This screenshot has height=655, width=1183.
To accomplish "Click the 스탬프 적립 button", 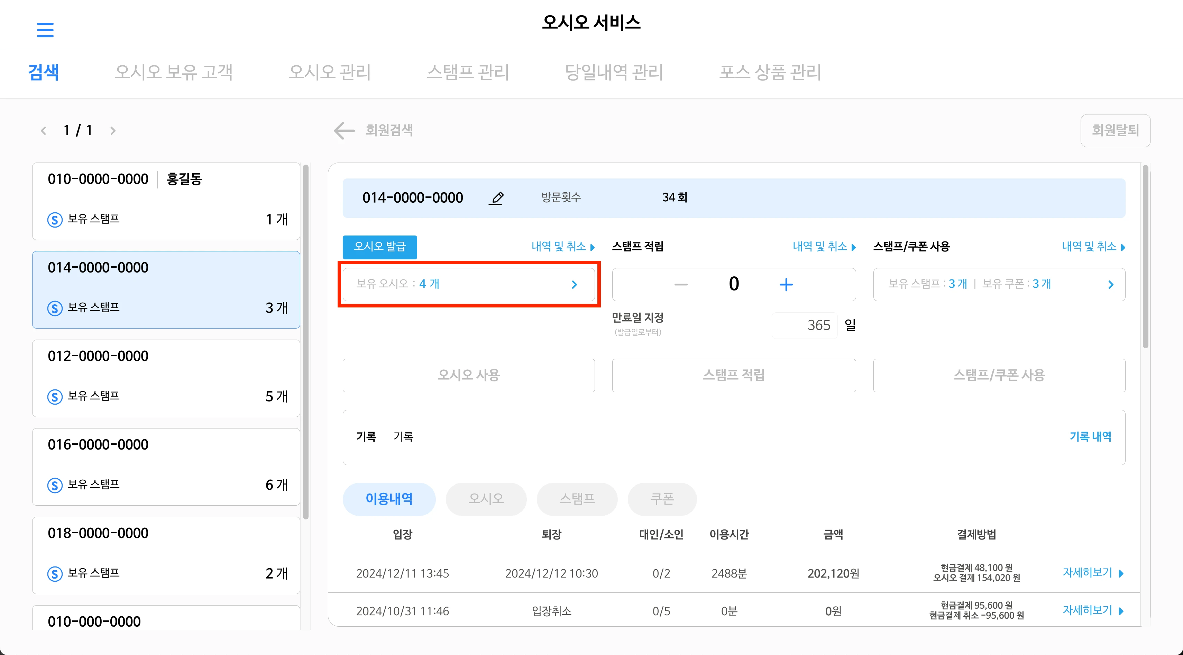I will pyautogui.click(x=734, y=376).
